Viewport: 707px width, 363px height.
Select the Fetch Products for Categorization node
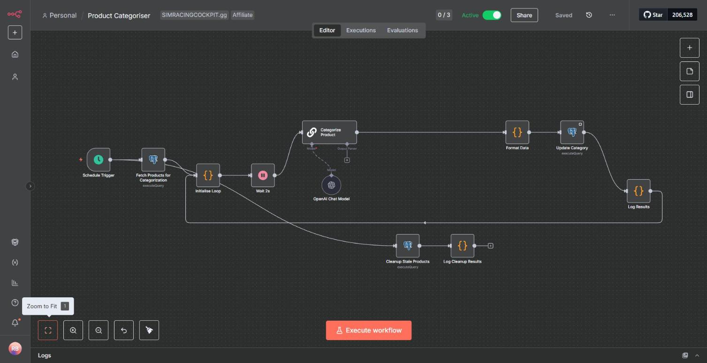pos(153,160)
